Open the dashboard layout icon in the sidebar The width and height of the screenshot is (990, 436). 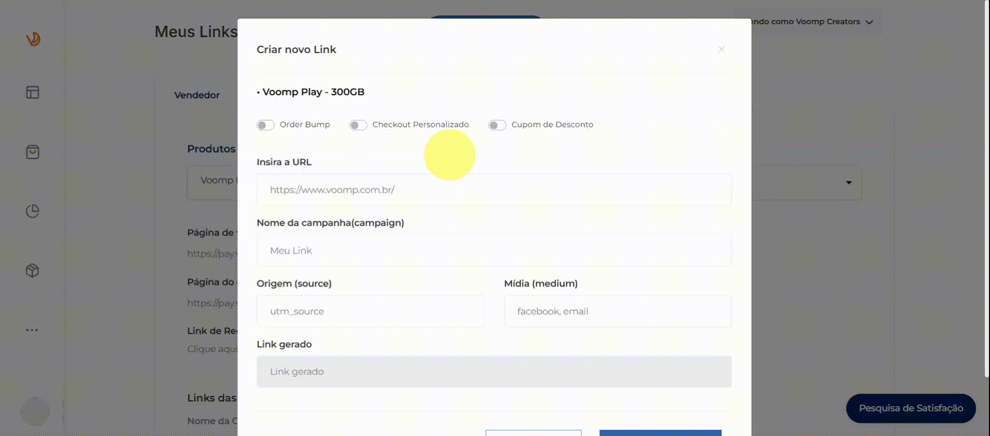(32, 92)
